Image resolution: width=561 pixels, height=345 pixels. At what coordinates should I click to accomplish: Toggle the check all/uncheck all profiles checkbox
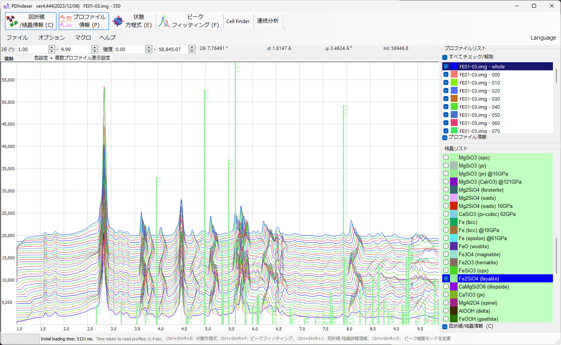click(x=445, y=57)
